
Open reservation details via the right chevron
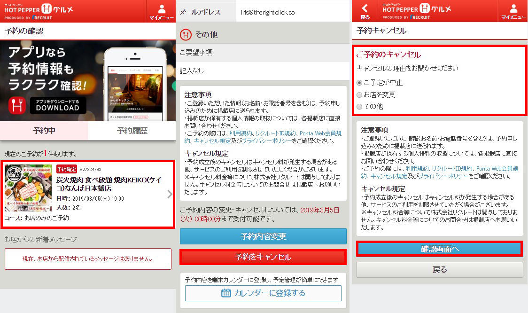(170, 194)
